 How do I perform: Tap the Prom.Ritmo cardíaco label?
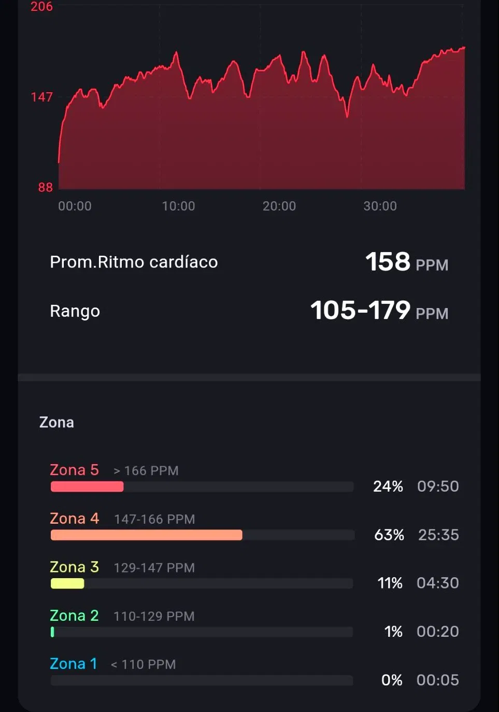click(x=134, y=262)
